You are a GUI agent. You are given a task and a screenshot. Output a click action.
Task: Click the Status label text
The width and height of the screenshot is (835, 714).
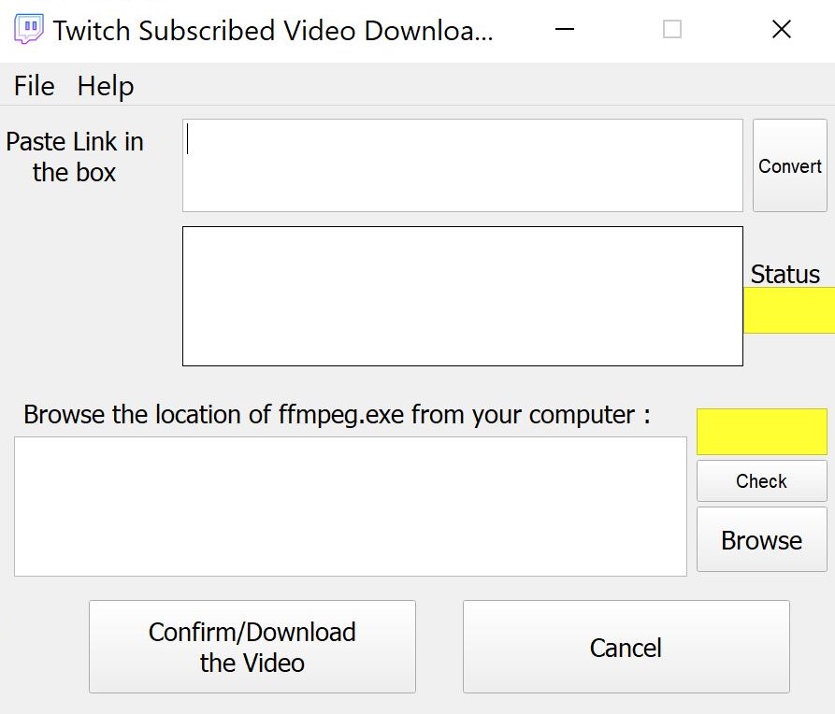(x=785, y=274)
